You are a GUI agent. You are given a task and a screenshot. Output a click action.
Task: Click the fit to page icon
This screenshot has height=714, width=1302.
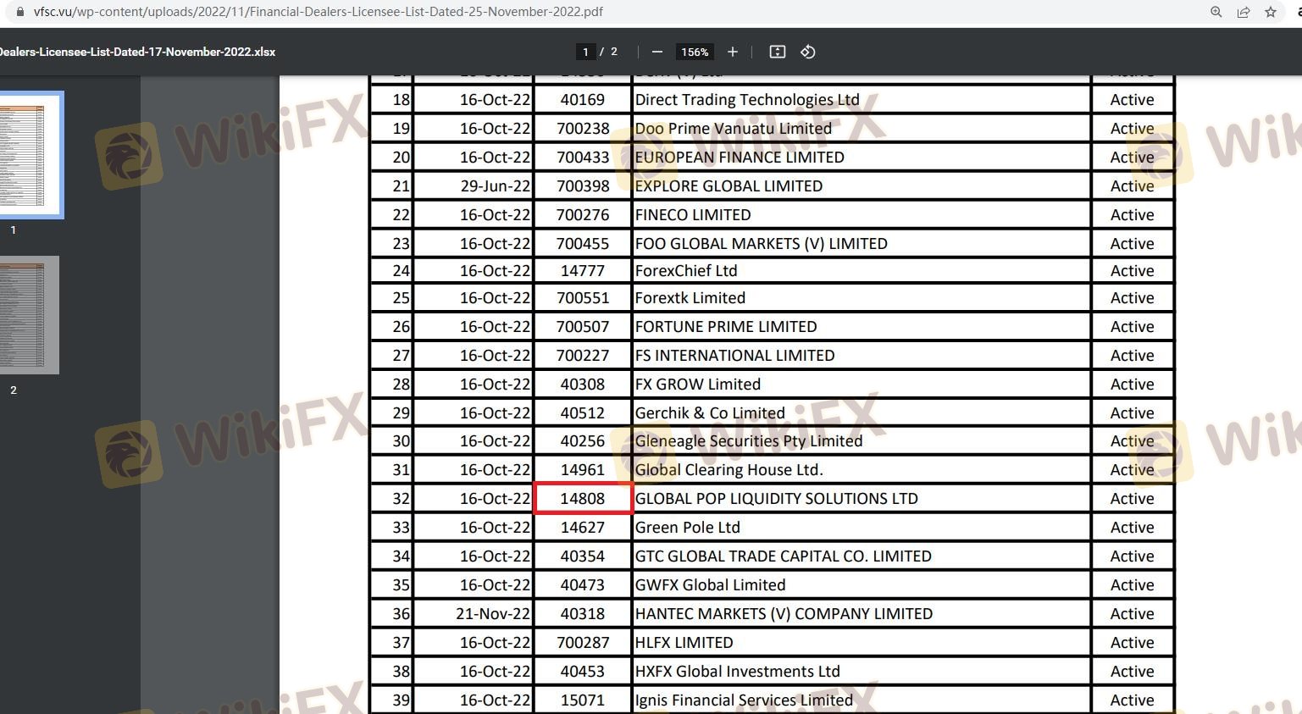coord(777,52)
